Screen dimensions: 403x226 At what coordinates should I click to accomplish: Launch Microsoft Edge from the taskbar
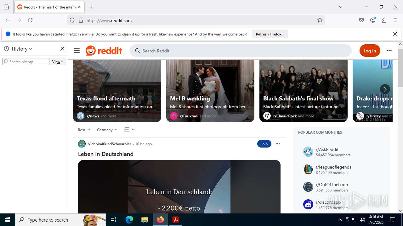[x=129, y=220]
